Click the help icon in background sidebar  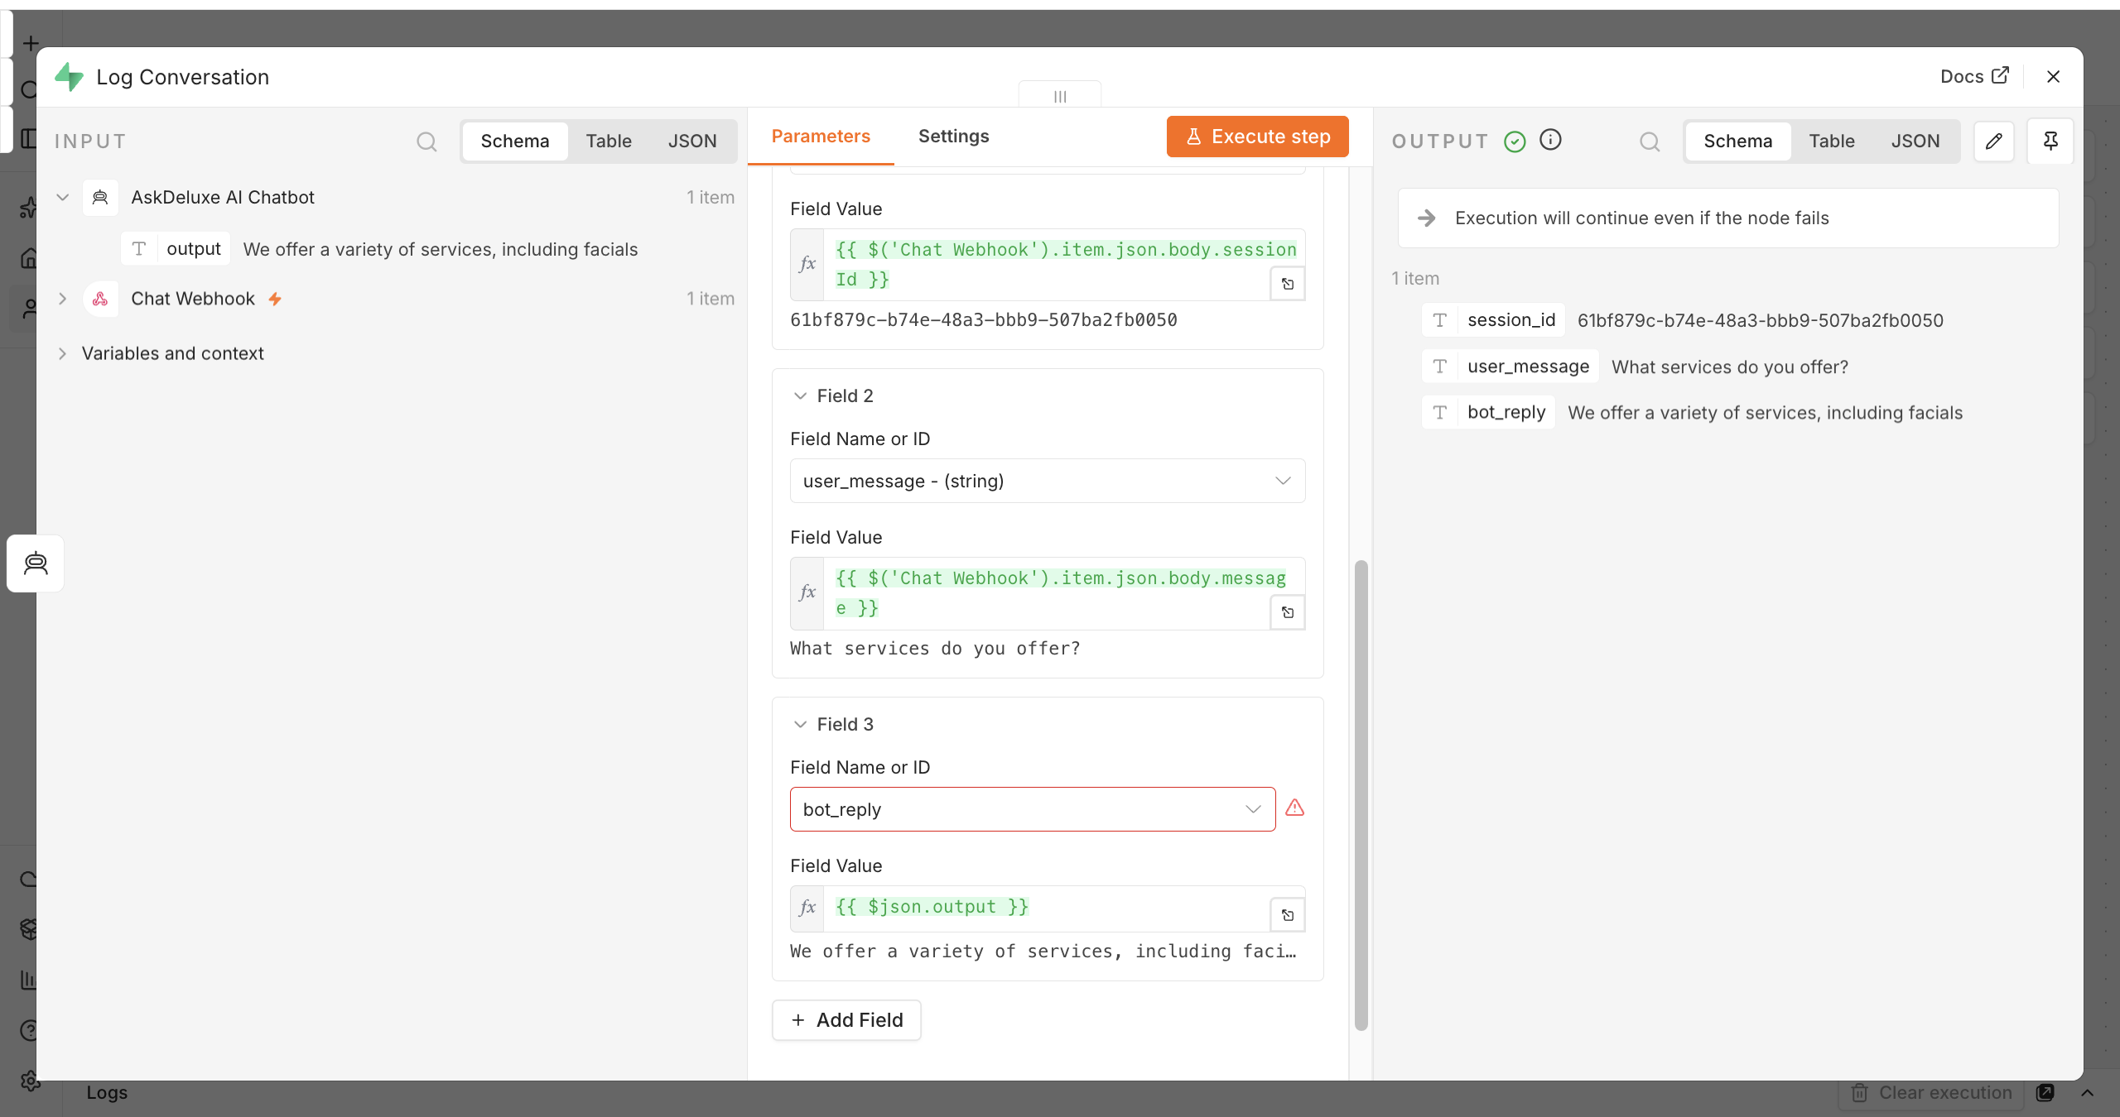point(30,1030)
